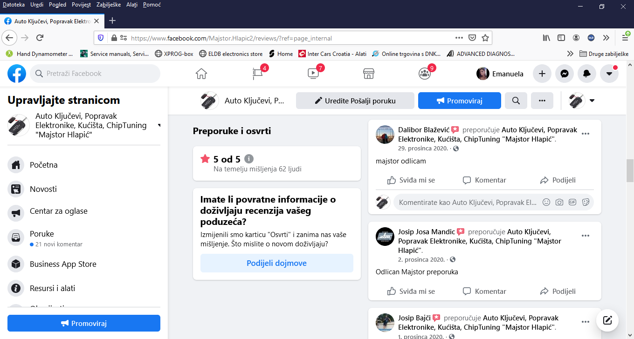Viewport: 634px width, 339px height.
Task: Open a new browser tab
Action: click(x=112, y=21)
